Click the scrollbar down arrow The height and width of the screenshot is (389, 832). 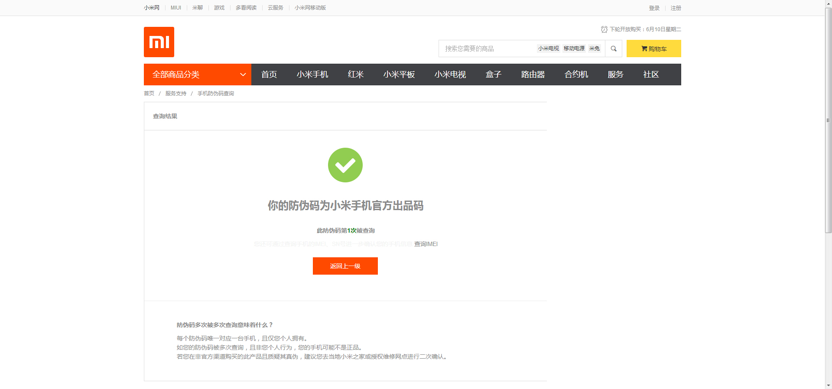[x=828, y=385]
